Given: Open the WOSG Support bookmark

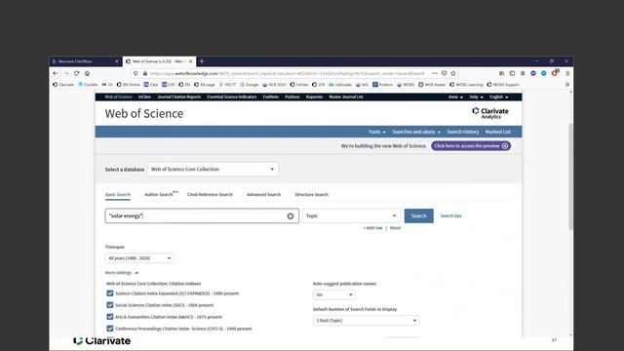Looking at the screenshot, I should [x=503, y=85].
